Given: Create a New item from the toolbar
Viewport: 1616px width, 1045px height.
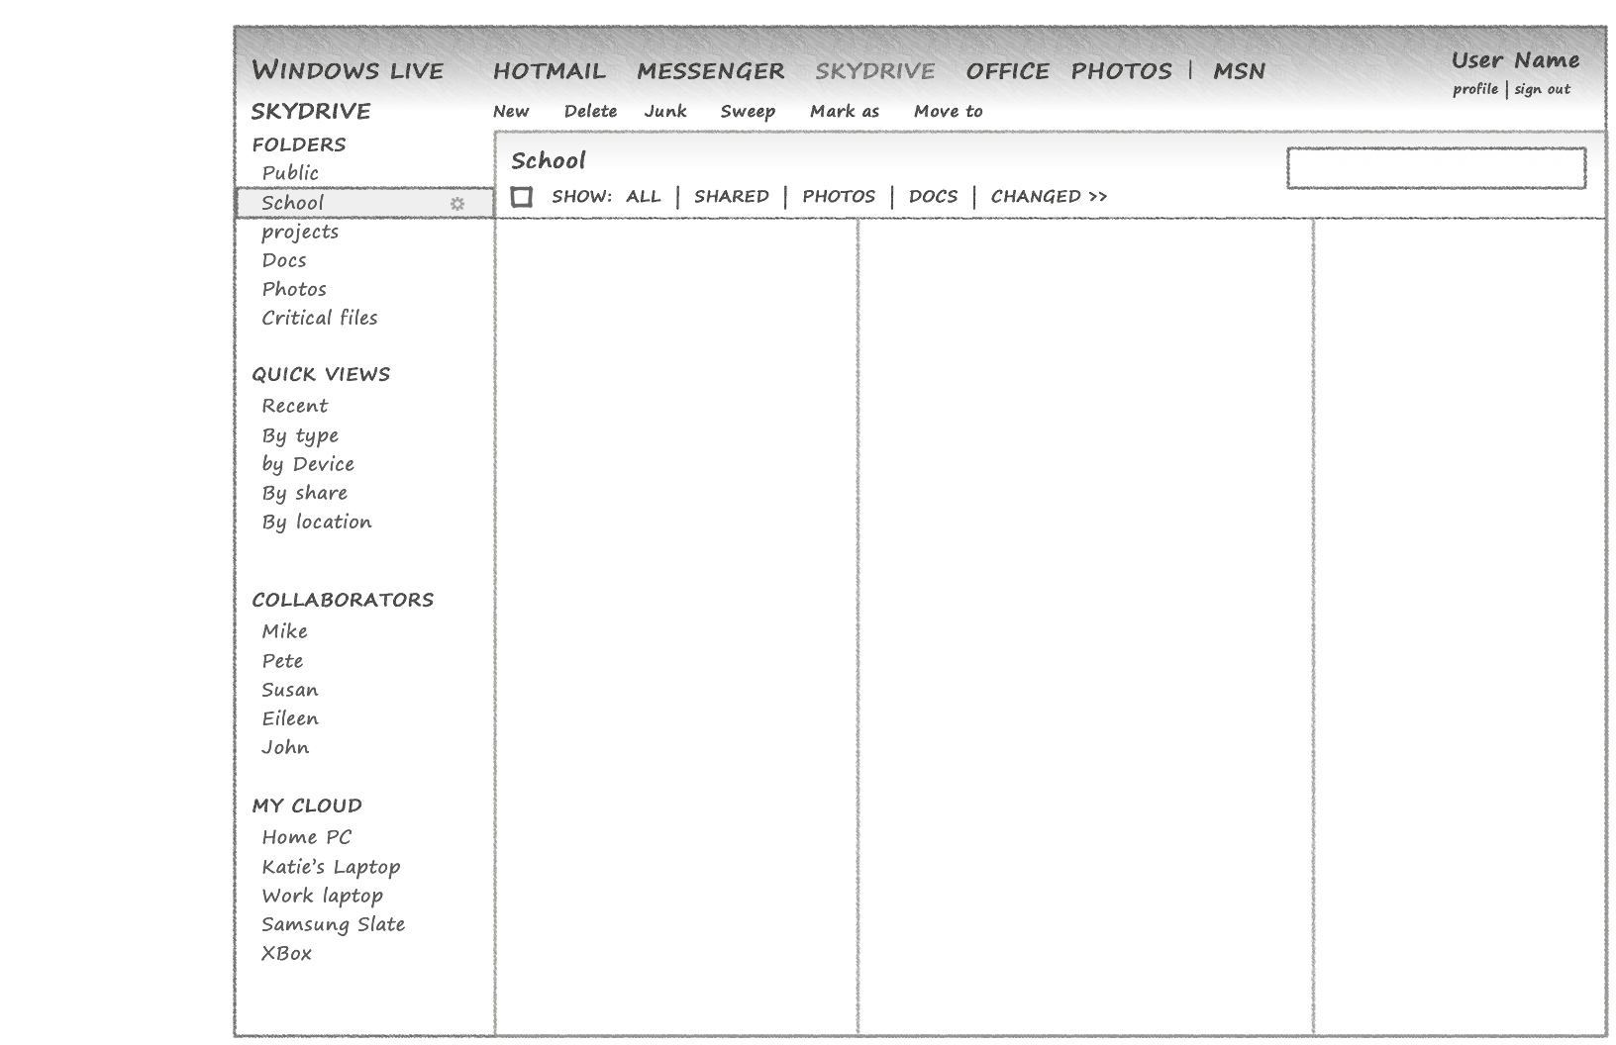Looking at the screenshot, I should (x=511, y=111).
